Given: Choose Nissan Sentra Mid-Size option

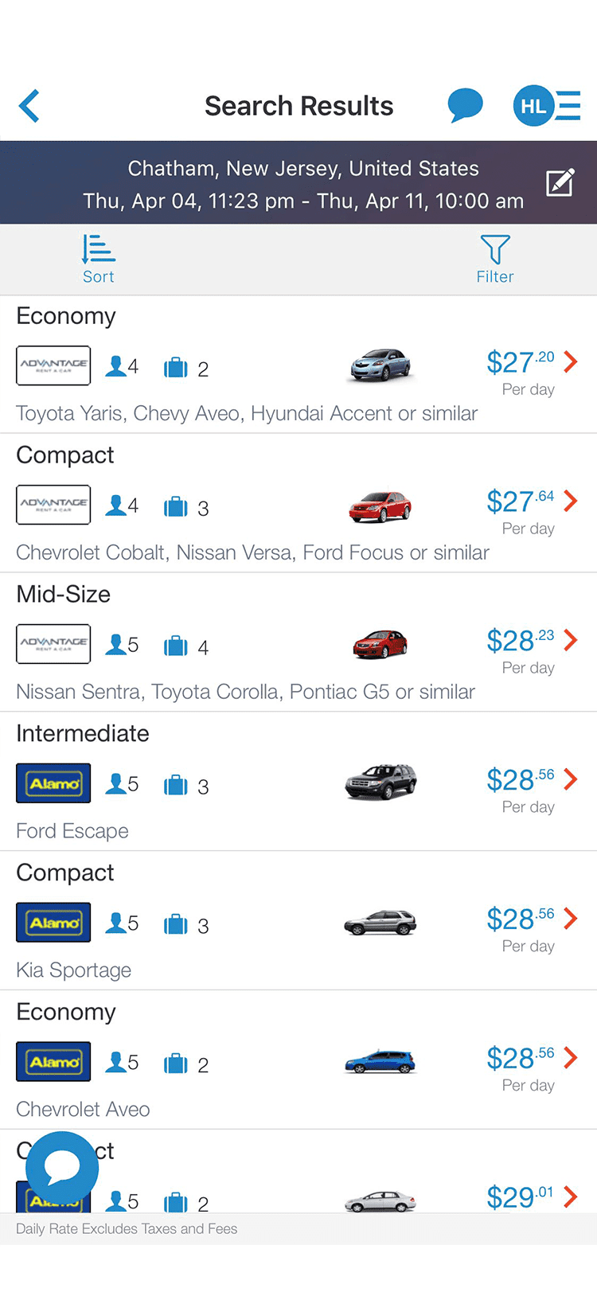Looking at the screenshot, I should coord(298,642).
